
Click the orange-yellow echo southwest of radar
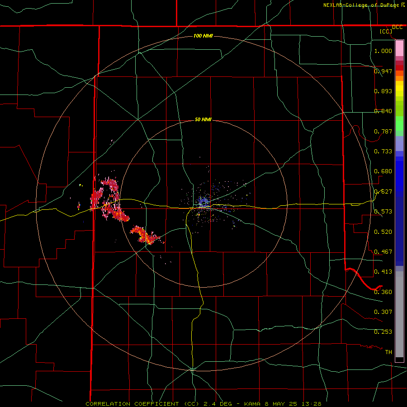pyautogui.click(x=145, y=235)
